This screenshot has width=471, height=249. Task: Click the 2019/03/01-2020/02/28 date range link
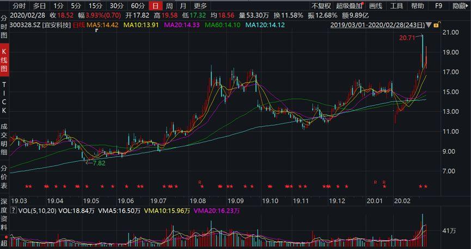pos(378,25)
